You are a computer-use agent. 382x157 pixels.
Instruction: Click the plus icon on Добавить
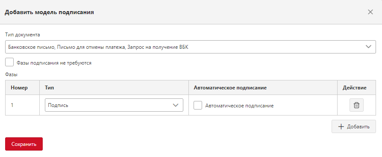(341, 127)
